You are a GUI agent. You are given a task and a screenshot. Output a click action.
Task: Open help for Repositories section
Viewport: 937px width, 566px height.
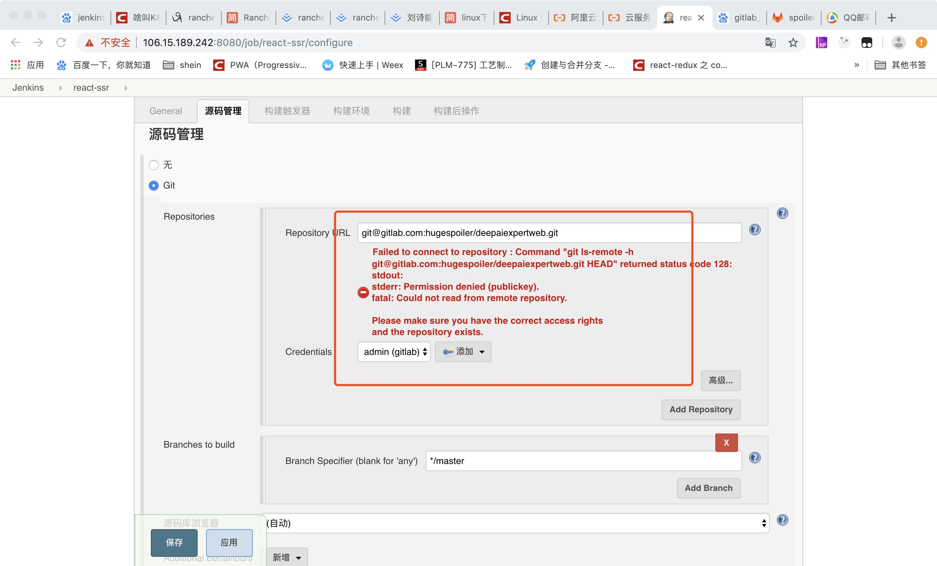[782, 213]
